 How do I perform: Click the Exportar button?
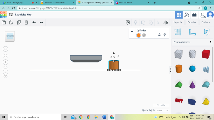(x=192, y=22)
